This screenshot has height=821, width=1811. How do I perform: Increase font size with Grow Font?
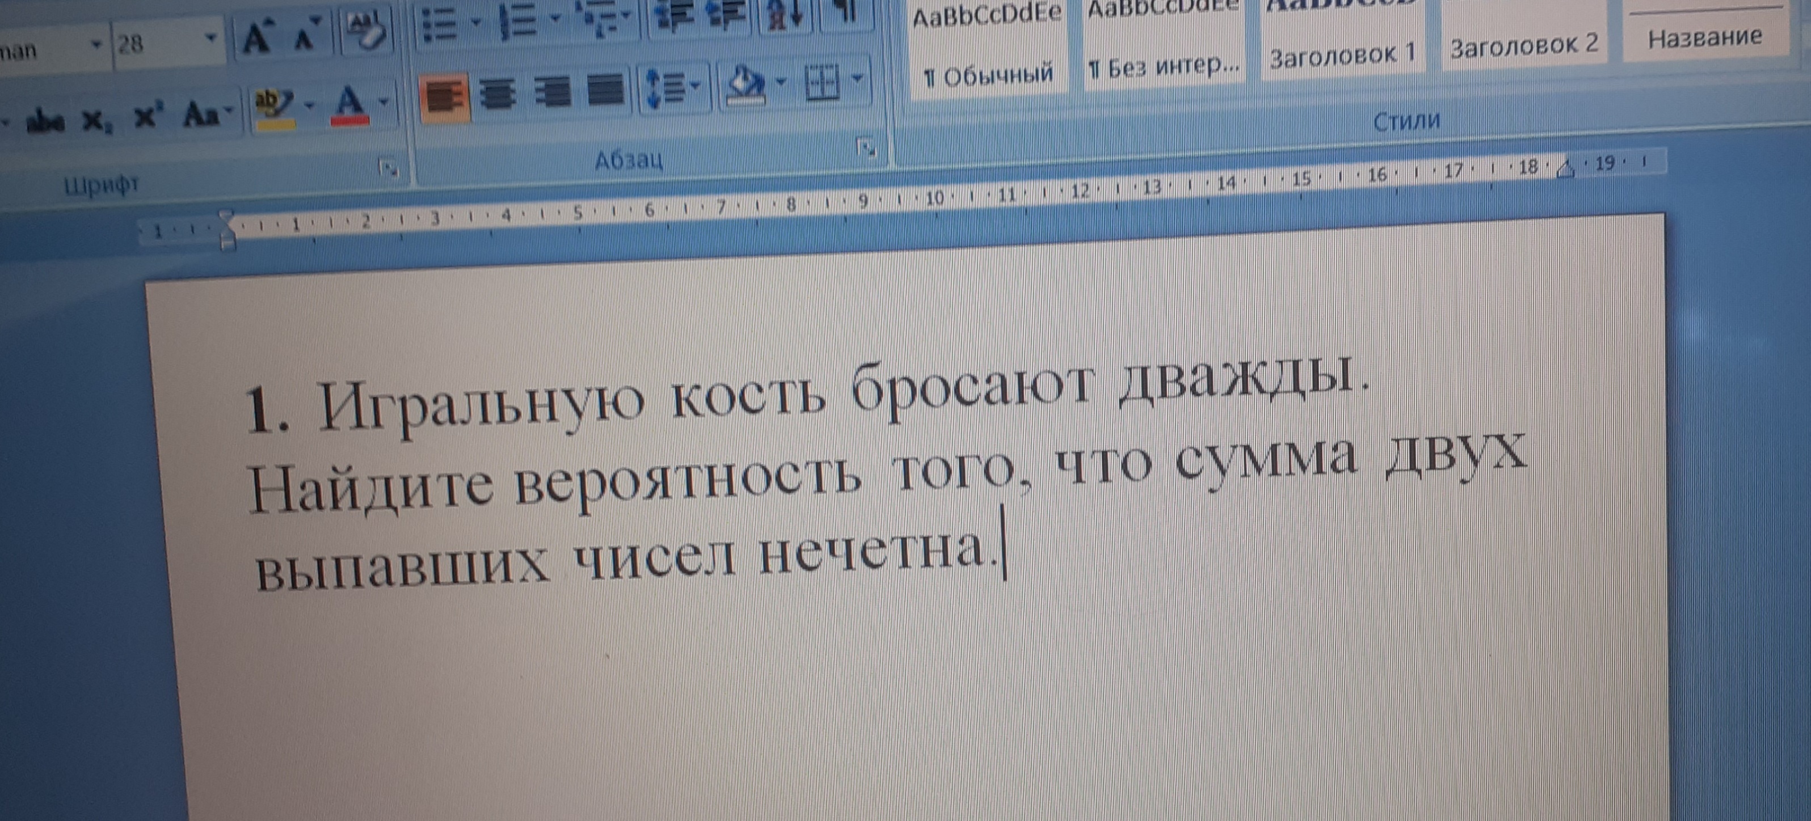coord(256,38)
